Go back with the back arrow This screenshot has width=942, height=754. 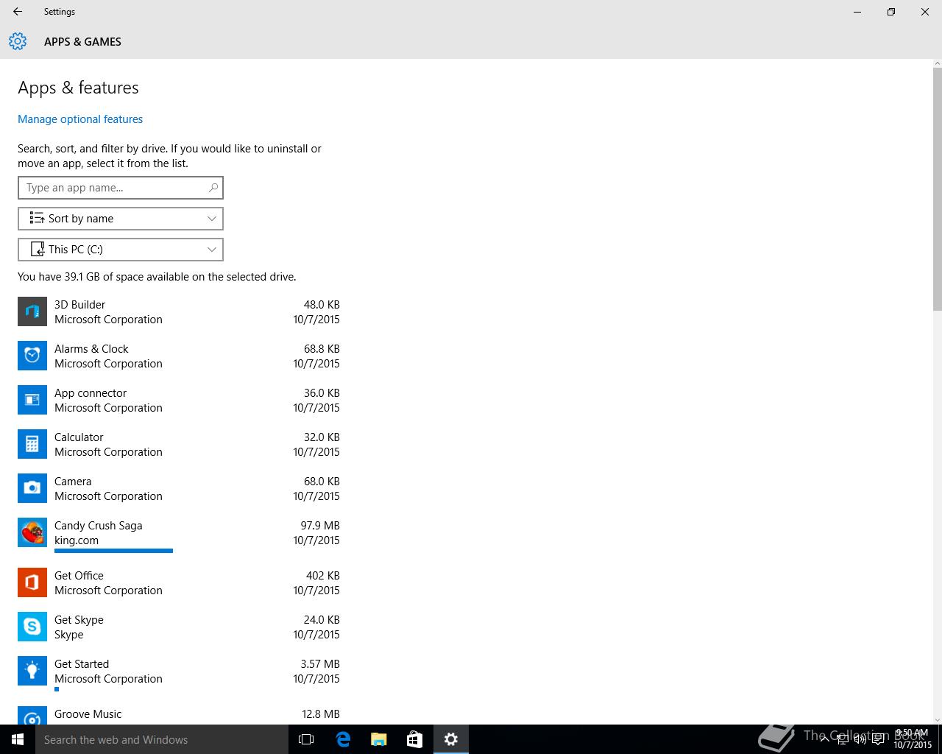point(18,12)
